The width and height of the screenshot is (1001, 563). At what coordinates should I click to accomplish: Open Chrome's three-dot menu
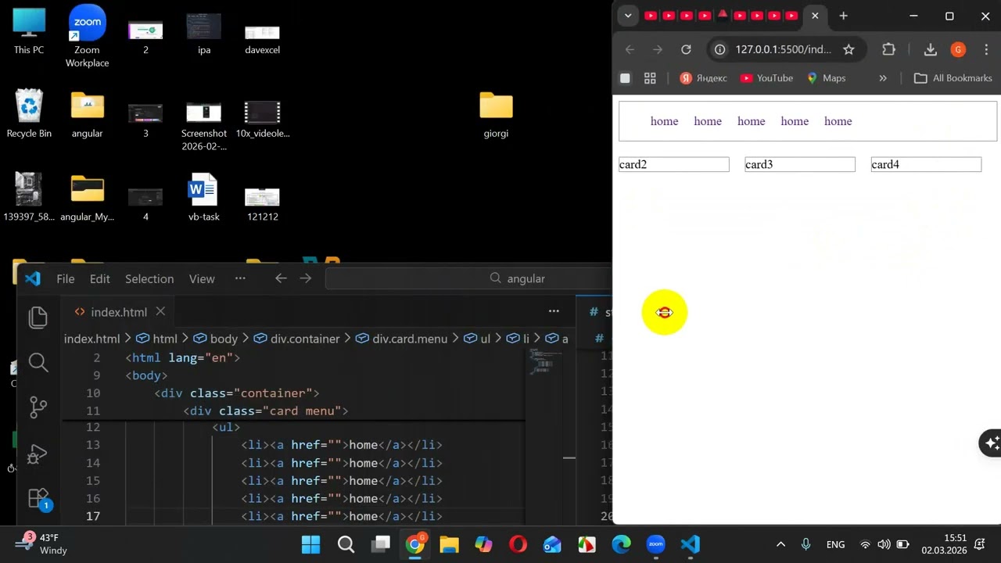click(x=985, y=49)
